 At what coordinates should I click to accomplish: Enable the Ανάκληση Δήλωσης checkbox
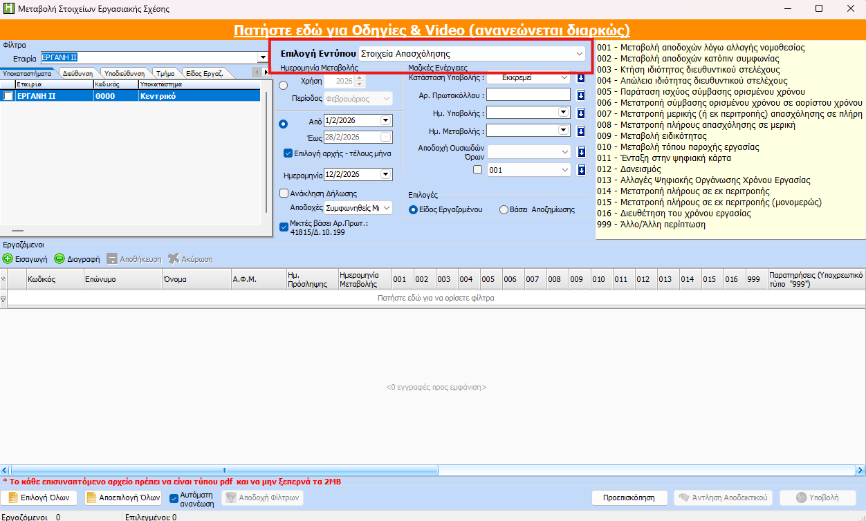coord(284,193)
